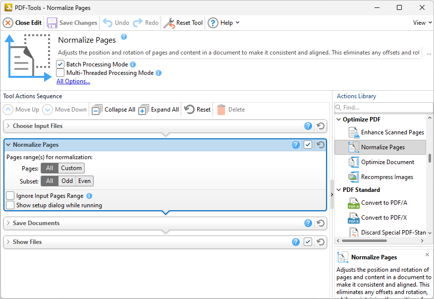Open help for Save Documents
The height and width of the screenshot is (299, 434).
click(308, 223)
